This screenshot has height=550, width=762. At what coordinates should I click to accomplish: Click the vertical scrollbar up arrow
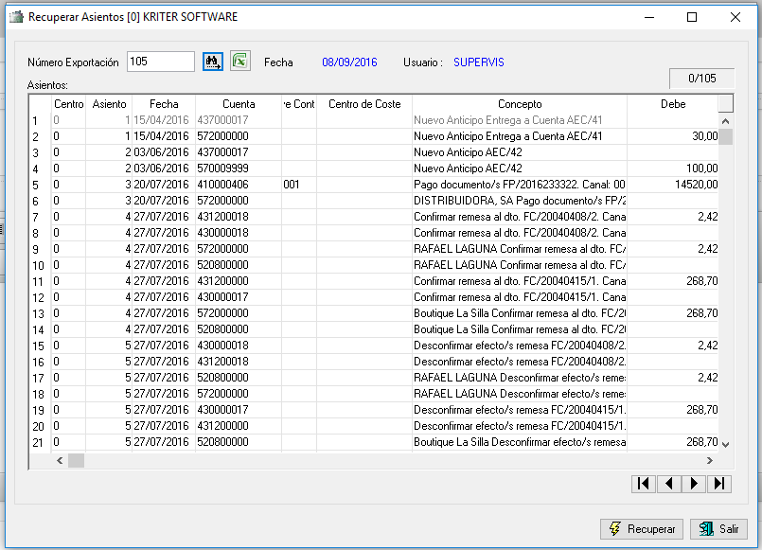click(x=725, y=121)
